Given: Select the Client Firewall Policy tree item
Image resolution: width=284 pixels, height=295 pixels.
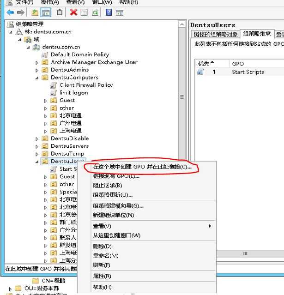Looking at the screenshot, I should 86,85.
